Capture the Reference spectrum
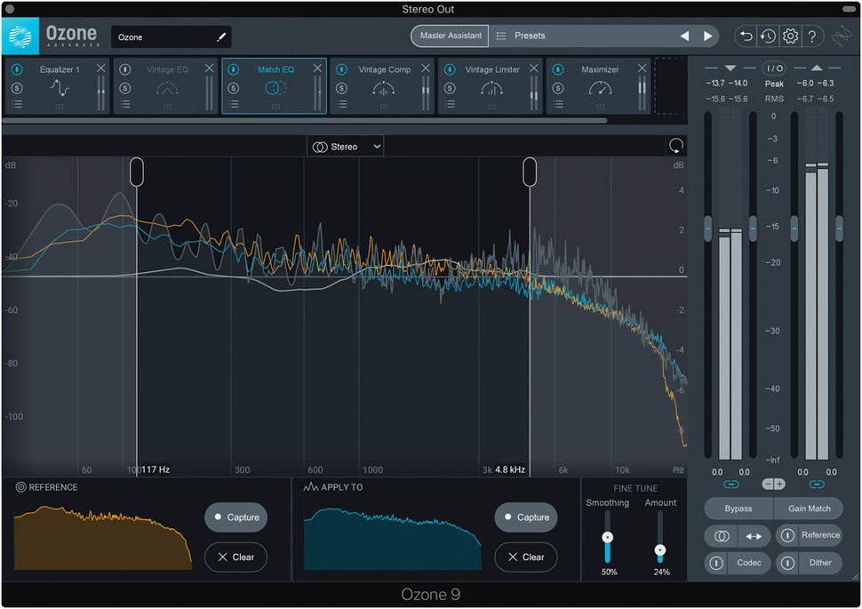This screenshot has width=862, height=609. click(x=235, y=517)
